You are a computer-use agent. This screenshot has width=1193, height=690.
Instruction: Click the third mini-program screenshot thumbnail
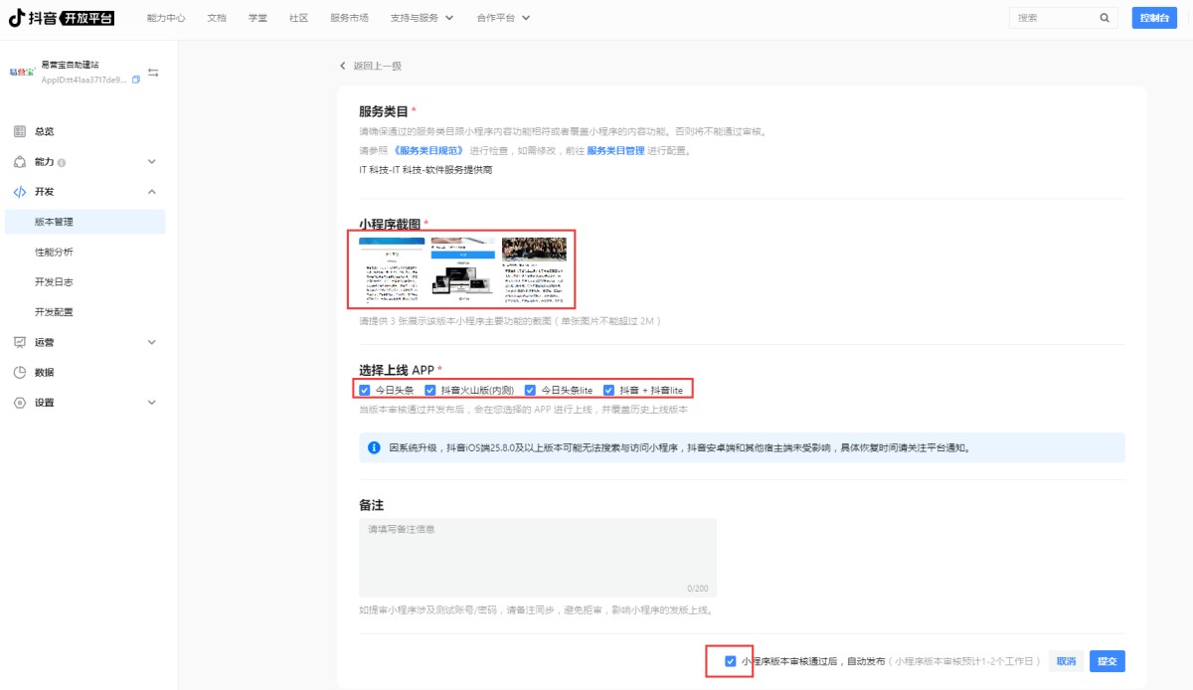534,268
